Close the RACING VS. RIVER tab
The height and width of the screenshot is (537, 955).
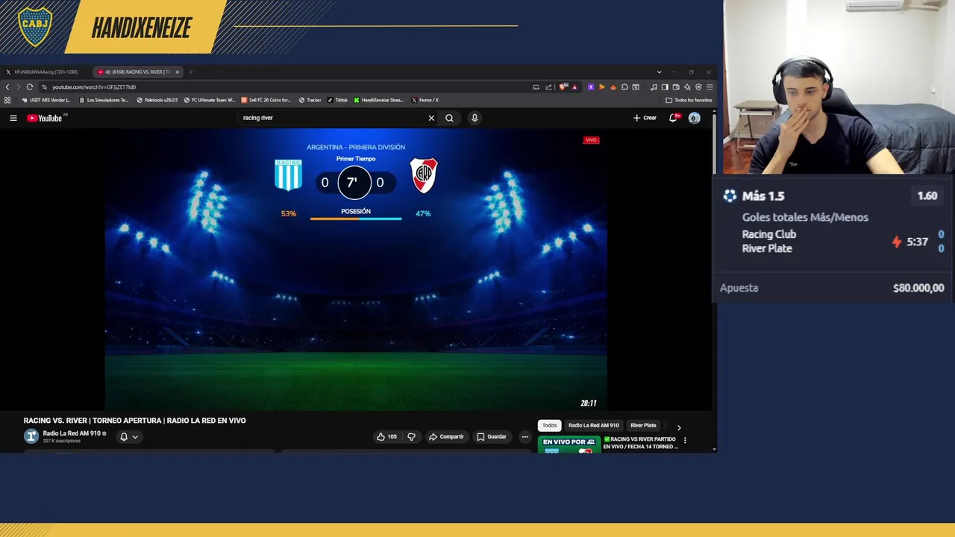tap(177, 72)
